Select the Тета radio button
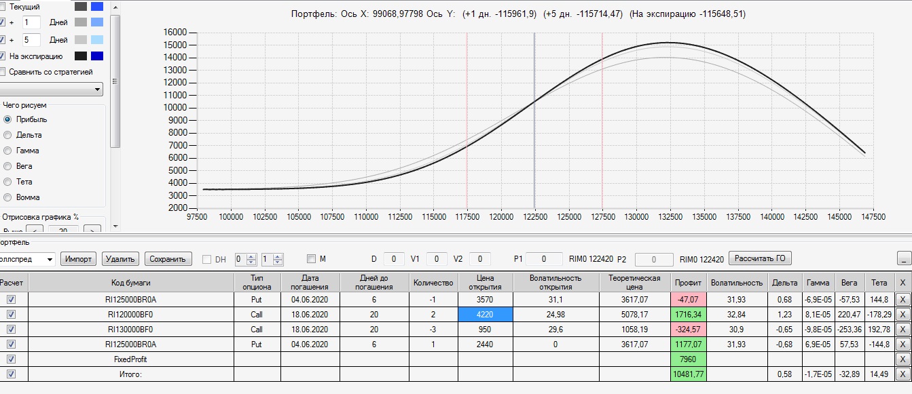Viewport: 912px width, 394px height. (x=8, y=182)
